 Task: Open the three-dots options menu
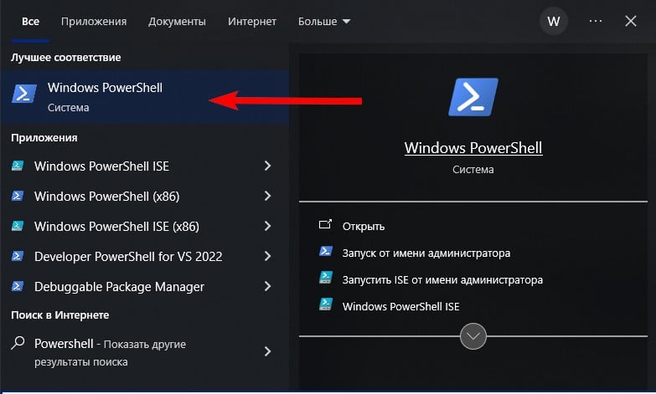(596, 22)
